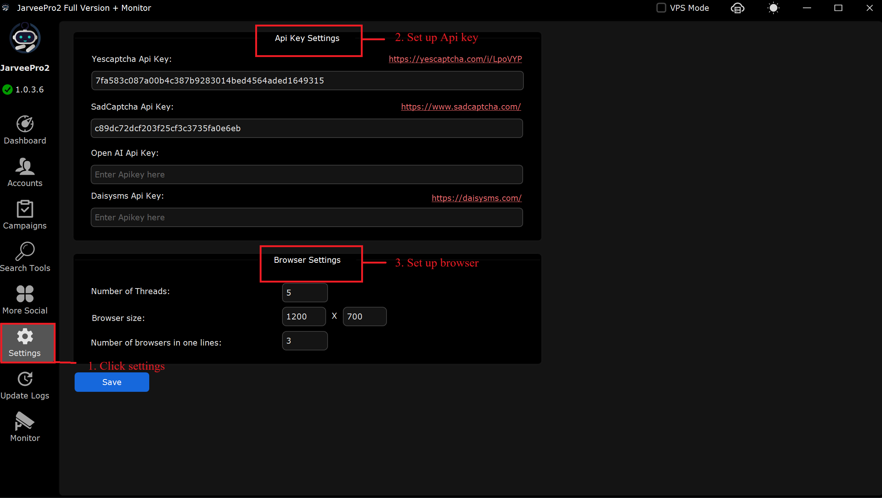Viewport: 882px width, 498px height.
Task: Click the browsers in one line field
Action: click(305, 341)
